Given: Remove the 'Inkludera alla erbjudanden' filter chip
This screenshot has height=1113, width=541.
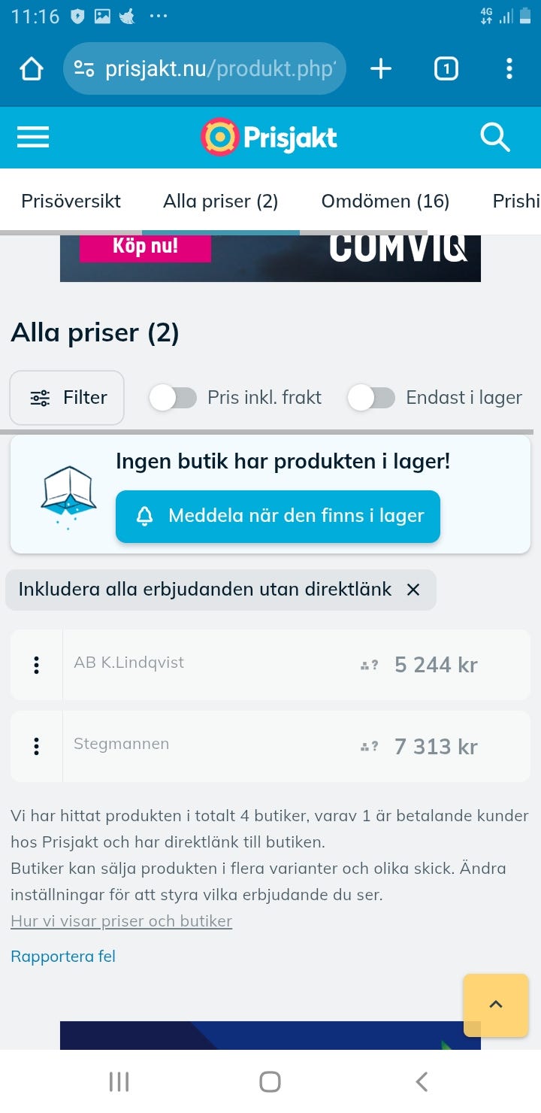Looking at the screenshot, I should click(413, 590).
